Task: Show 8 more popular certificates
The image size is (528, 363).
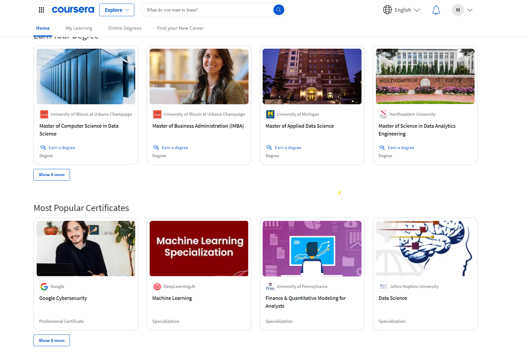Action: click(x=52, y=340)
